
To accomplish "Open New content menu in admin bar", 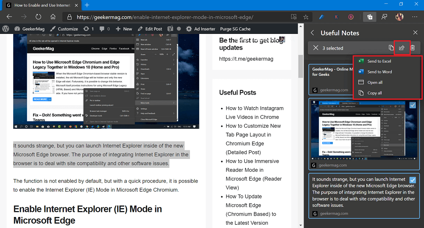I will pyautogui.click(x=124, y=29).
